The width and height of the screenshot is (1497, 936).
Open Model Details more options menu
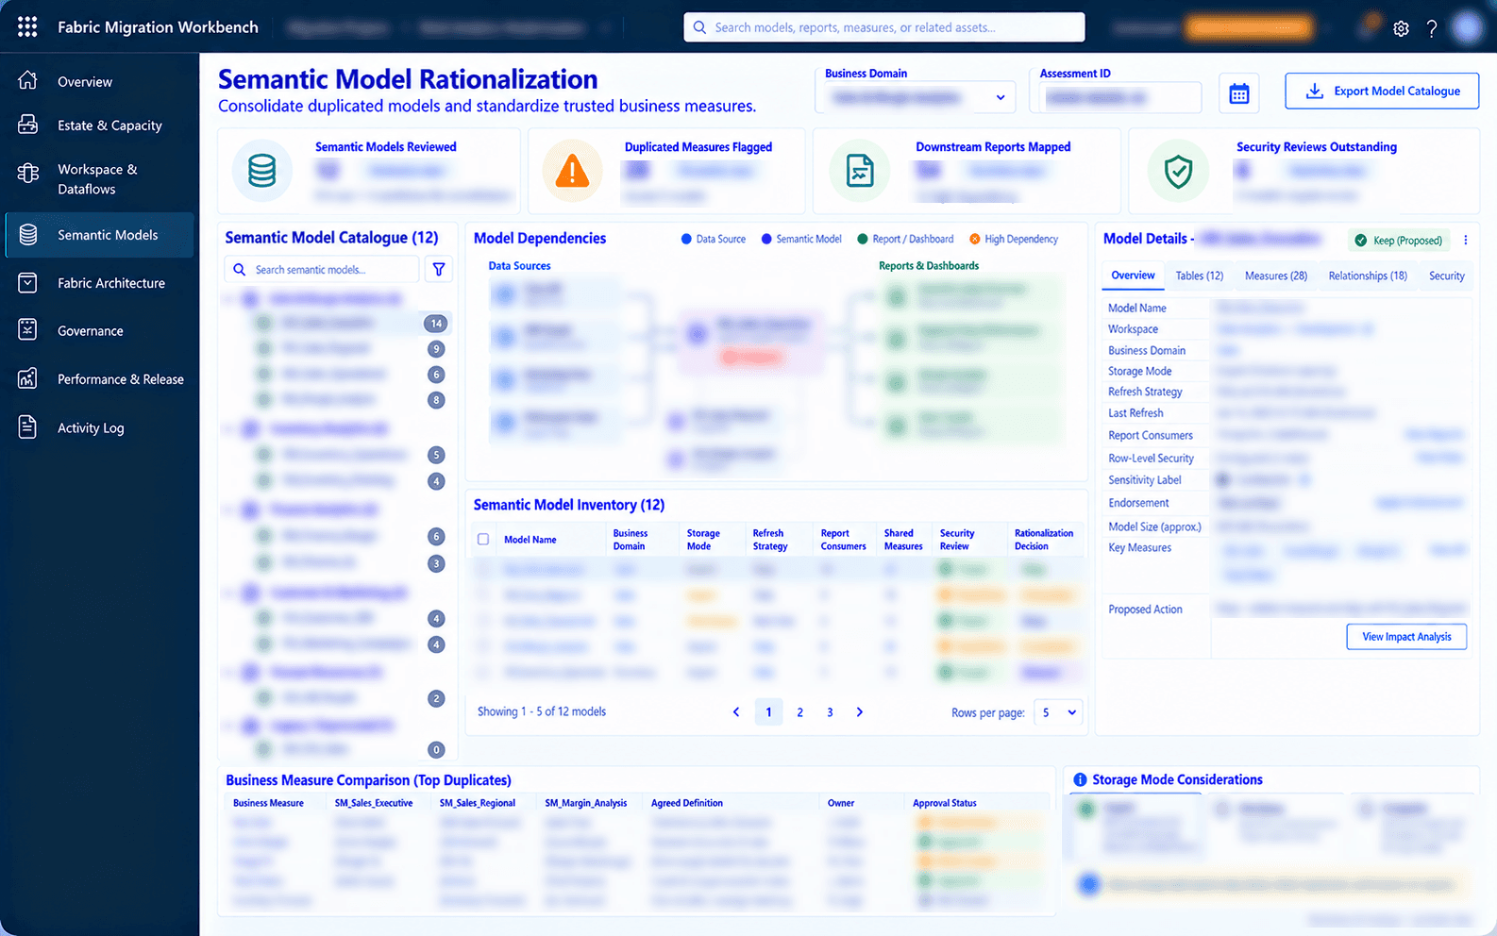1466,240
